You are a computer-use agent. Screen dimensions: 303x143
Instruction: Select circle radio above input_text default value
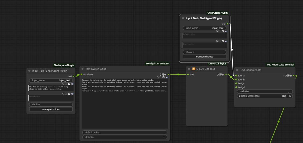click(x=63, y=84)
